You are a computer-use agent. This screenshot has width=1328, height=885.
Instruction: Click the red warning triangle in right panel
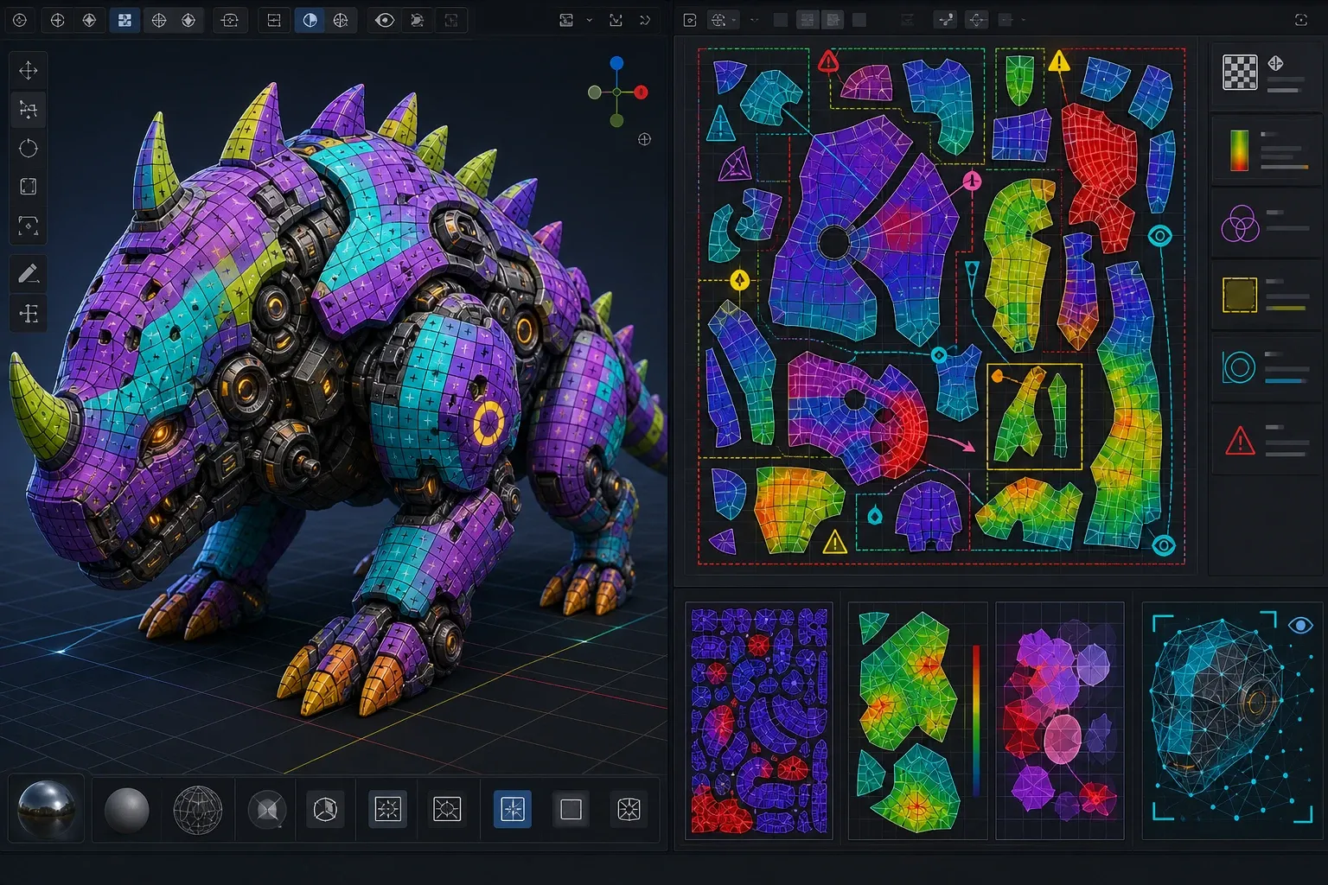[x=1240, y=441]
